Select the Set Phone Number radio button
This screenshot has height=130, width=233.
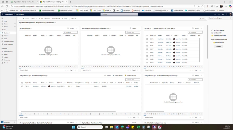point(212,30)
